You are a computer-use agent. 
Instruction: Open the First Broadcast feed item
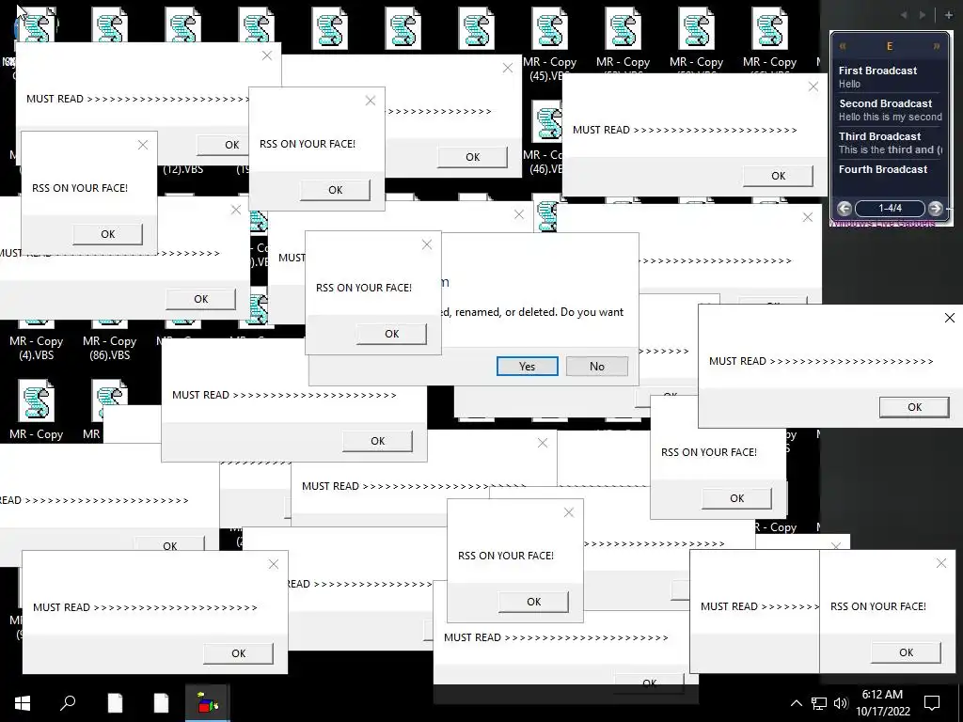click(890, 77)
